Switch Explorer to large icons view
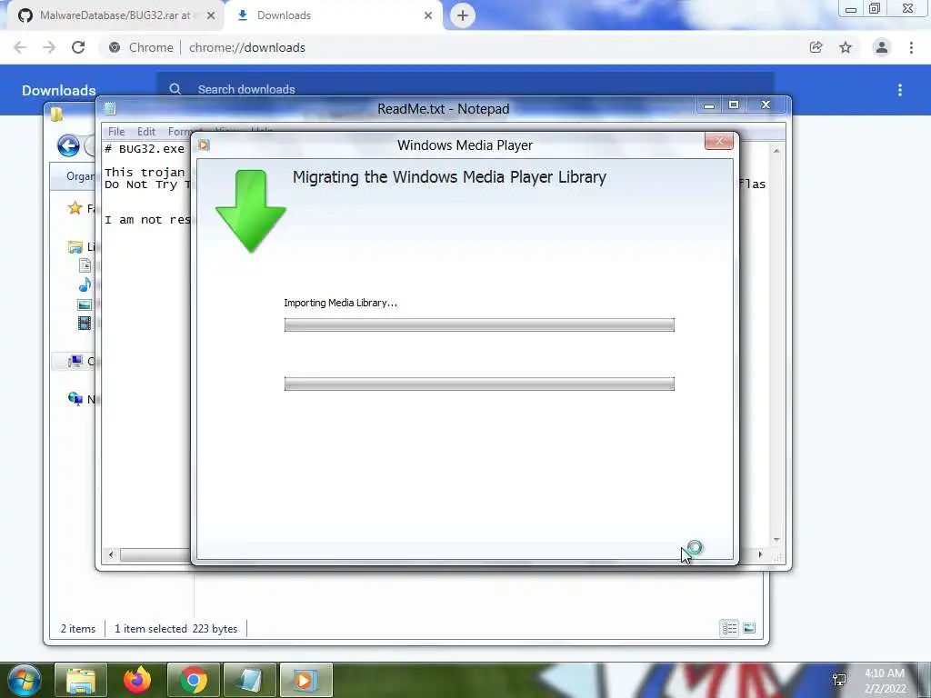Image resolution: width=931 pixels, height=698 pixels. point(749,628)
